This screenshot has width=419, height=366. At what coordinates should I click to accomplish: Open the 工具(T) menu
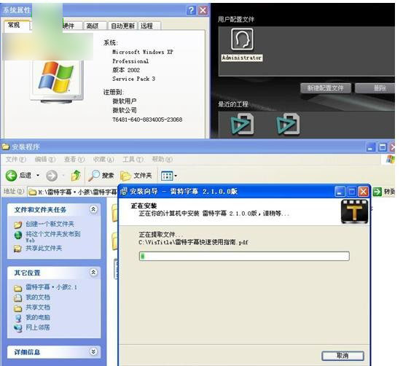coord(133,160)
